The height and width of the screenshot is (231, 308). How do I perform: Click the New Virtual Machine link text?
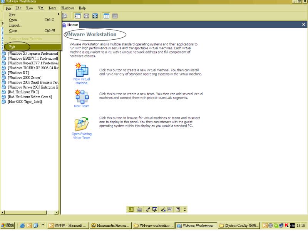[x=82, y=81]
